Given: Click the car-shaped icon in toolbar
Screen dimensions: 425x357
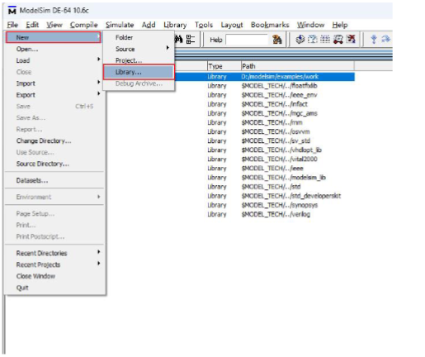Looking at the screenshot, I should pos(338,40).
